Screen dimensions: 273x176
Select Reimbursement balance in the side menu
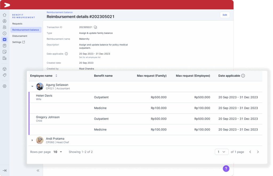(x=26, y=30)
